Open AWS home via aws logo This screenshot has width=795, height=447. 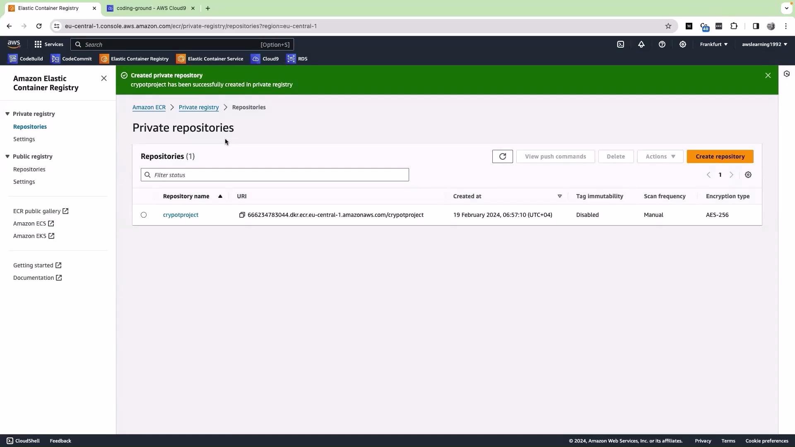point(14,44)
